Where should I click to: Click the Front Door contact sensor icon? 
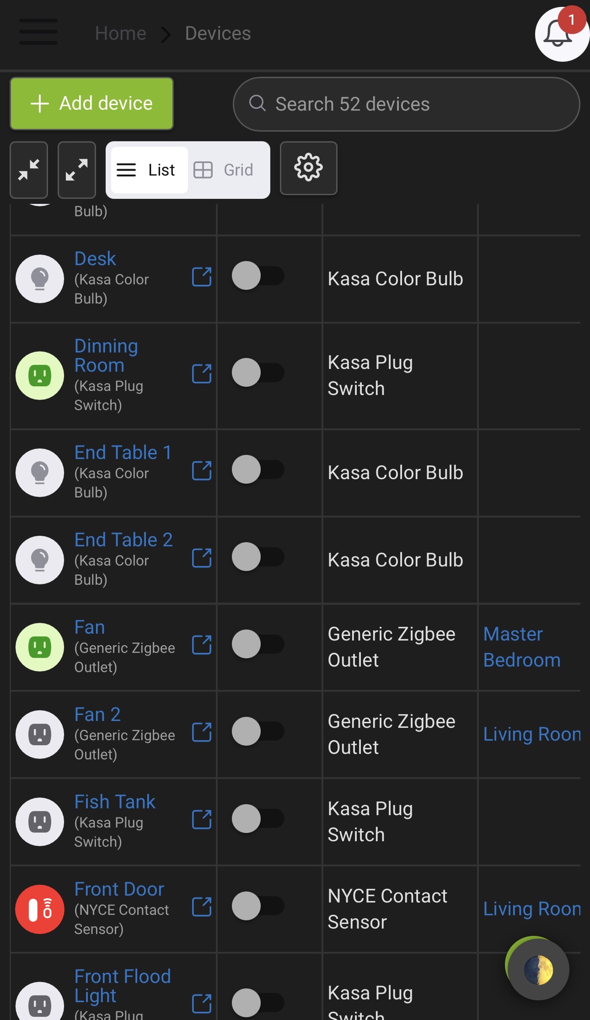pyautogui.click(x=40, y=909)
